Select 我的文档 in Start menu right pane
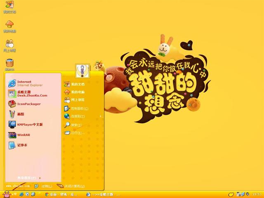 [74, 84]
